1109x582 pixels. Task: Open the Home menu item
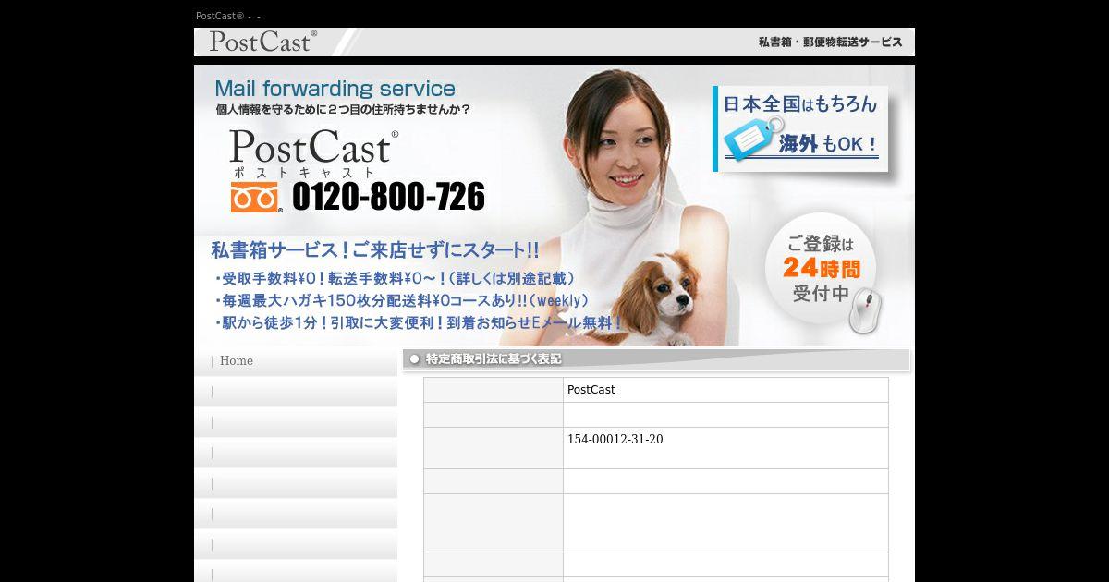(237, 361)
